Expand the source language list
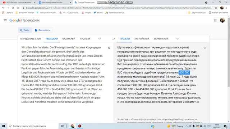 click(x=100, y=39)
